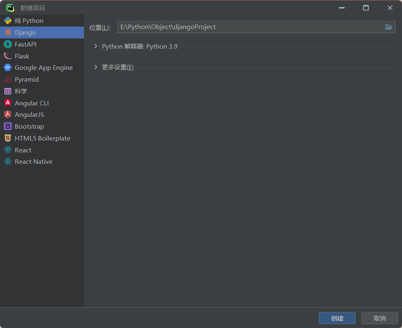The width and height of the screenshot is (402, 328).
Task: Click the 更多设置(E) label
Action: point(117,67)
